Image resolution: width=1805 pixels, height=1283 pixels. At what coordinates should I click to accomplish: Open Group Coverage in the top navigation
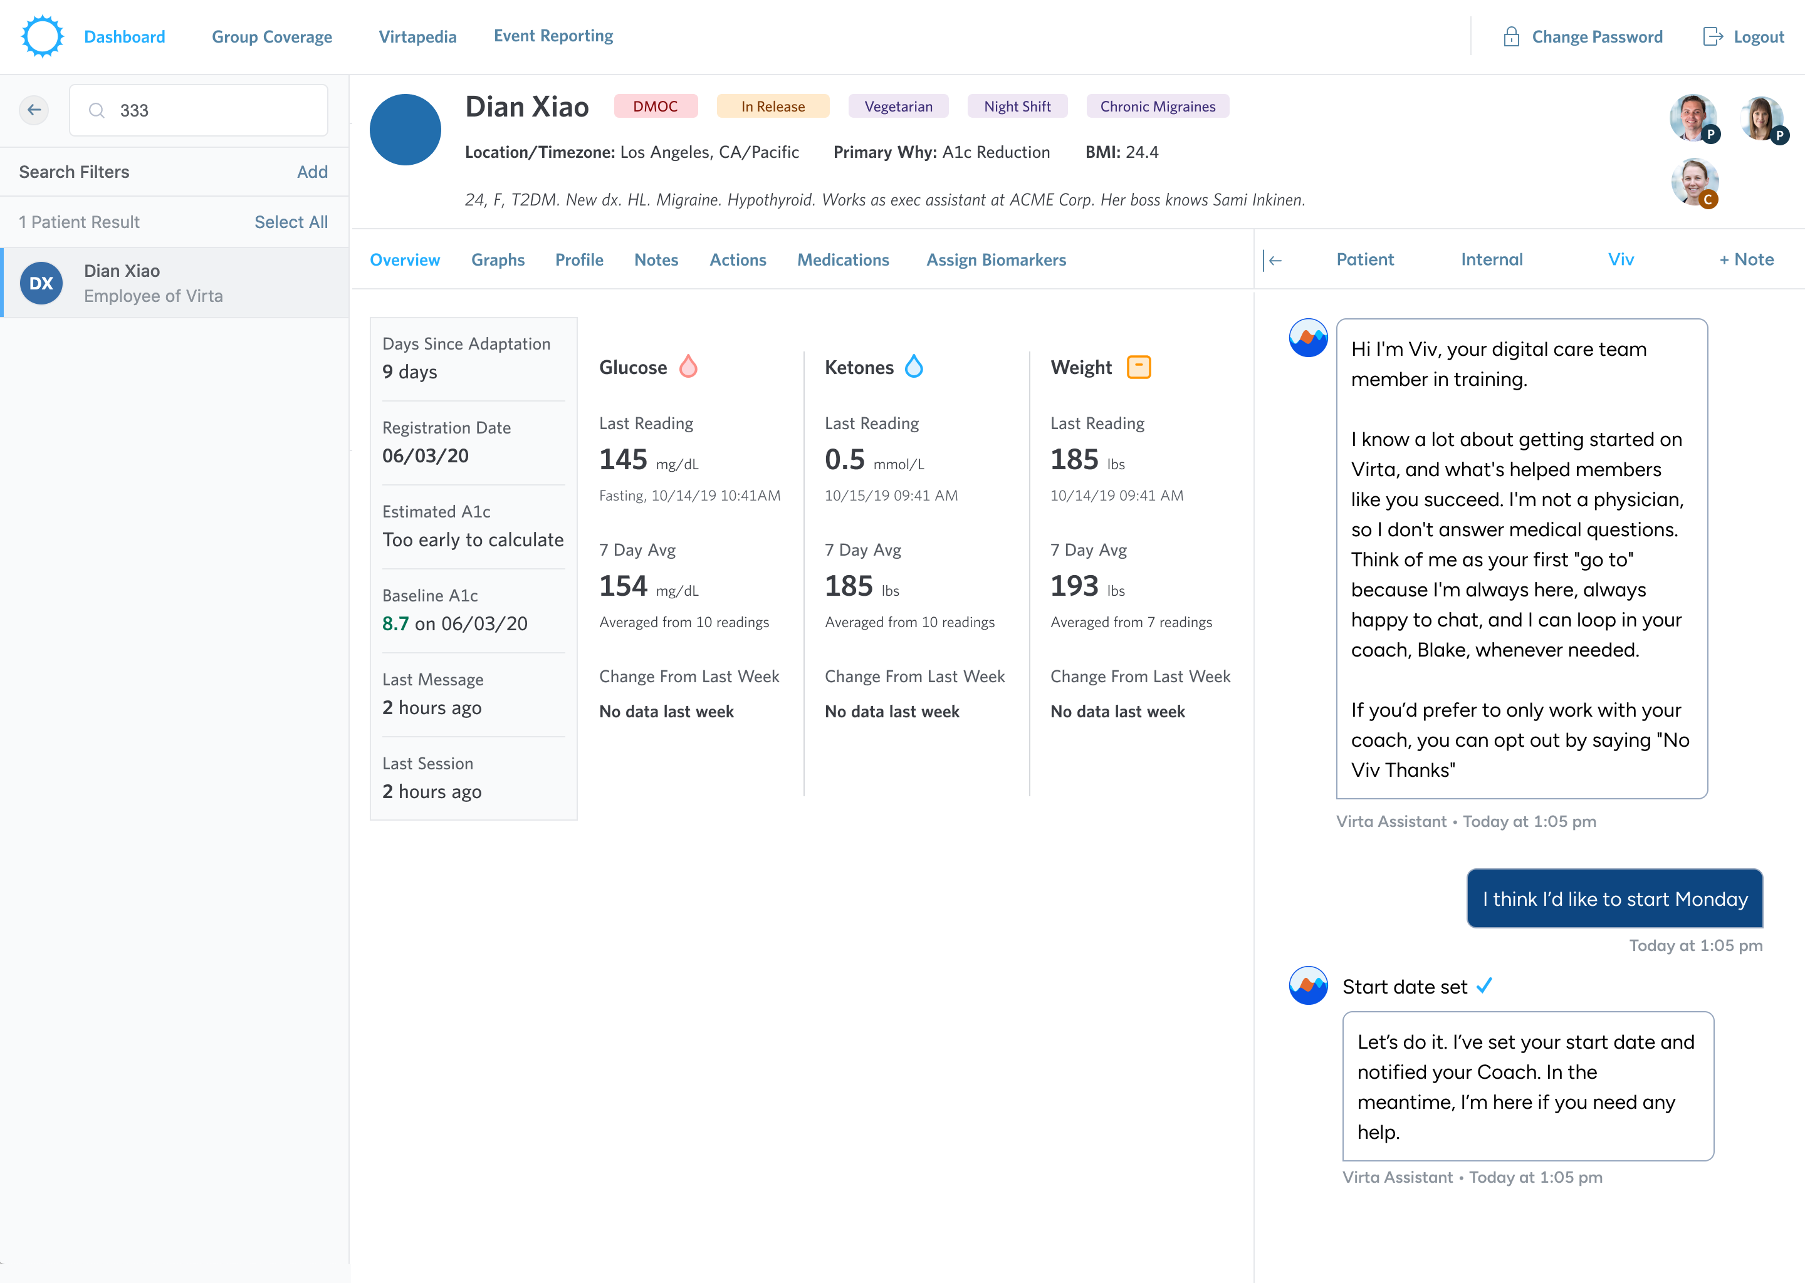coord(271,36)
